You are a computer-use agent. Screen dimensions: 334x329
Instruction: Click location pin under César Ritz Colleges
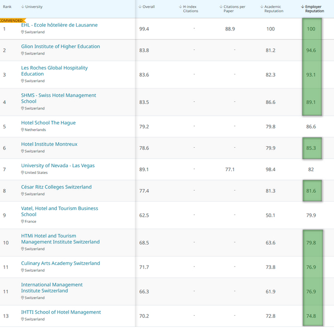coord(22,194)
